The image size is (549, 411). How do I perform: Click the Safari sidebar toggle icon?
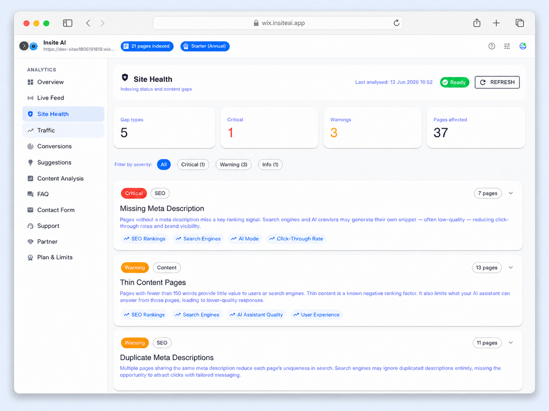[67, 23]
